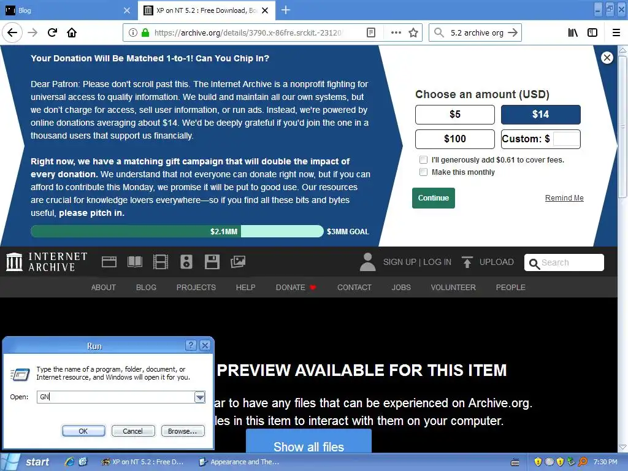
Task: Click UPLOAD link
Action: pos(497,262)
